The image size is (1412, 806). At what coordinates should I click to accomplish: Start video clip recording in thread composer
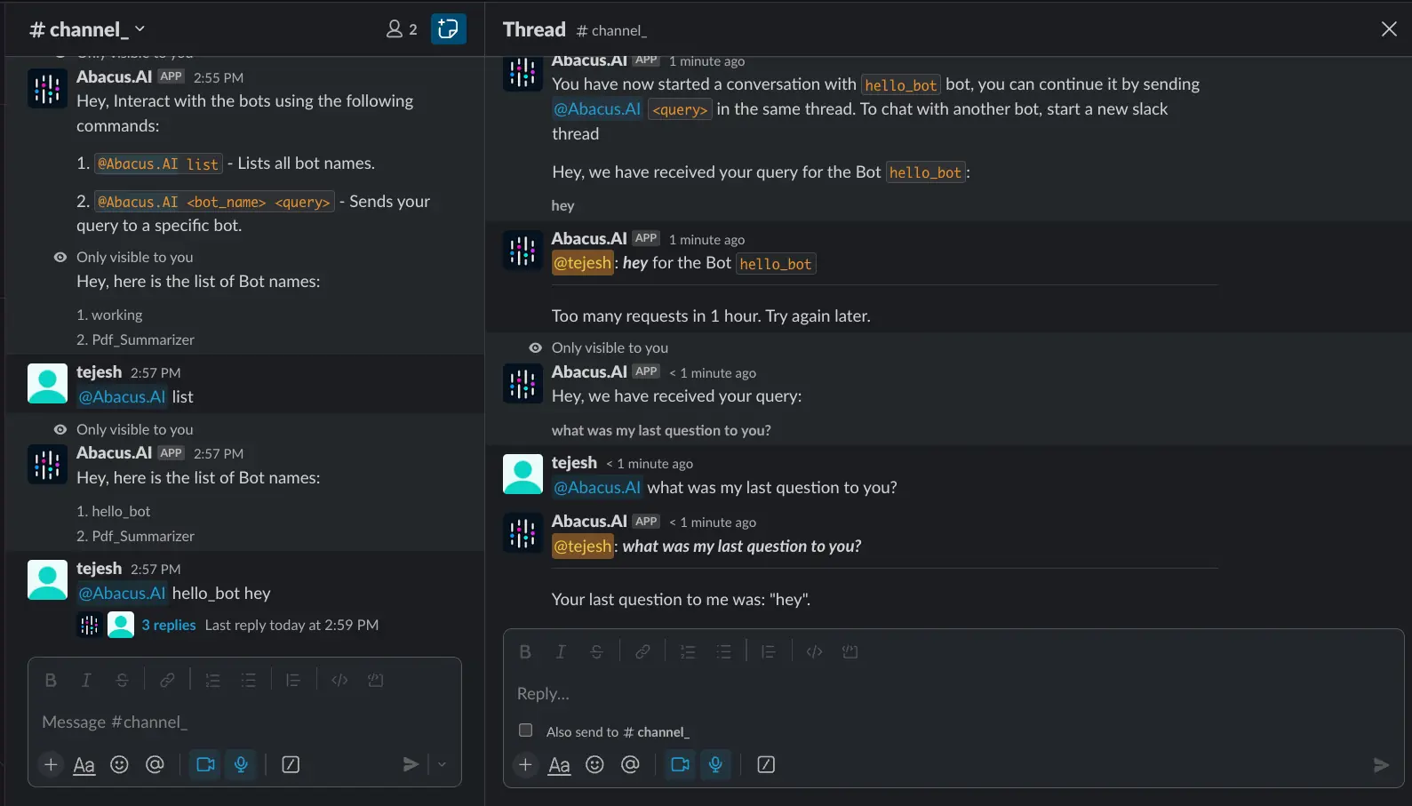(681, 765)
